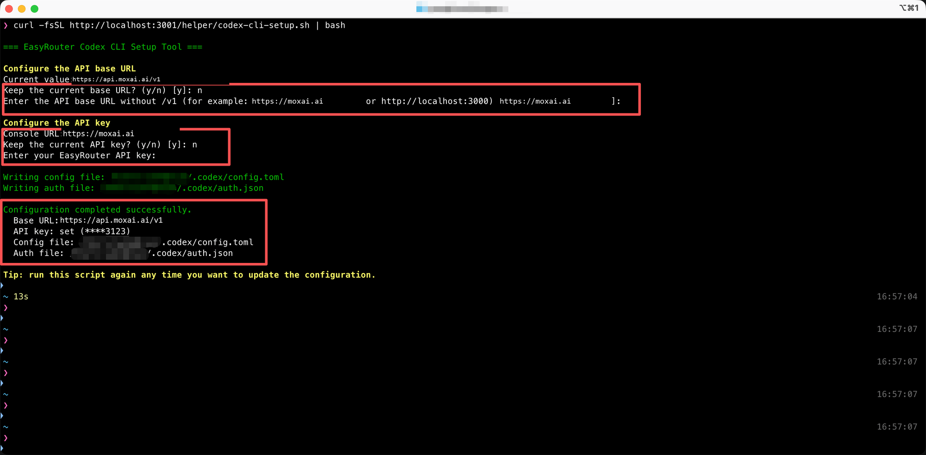Click the green zoom window button
Image resolution: width=926 pixels, height=455 pixels.
click(34, 9)
